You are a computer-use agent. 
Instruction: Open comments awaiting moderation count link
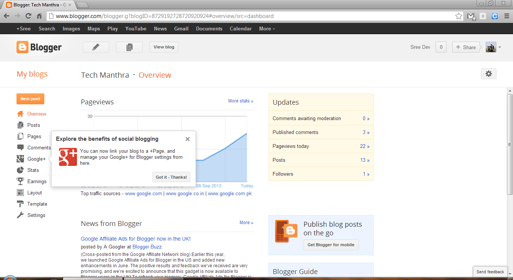pyautogui.click(x=366, y=118)
